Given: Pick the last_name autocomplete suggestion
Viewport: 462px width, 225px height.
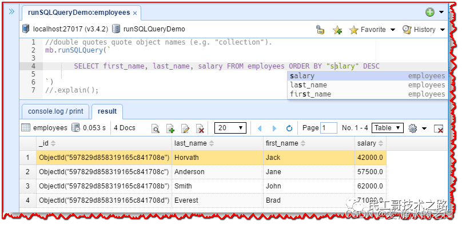Looking at the screenshot, I should 368,85.
